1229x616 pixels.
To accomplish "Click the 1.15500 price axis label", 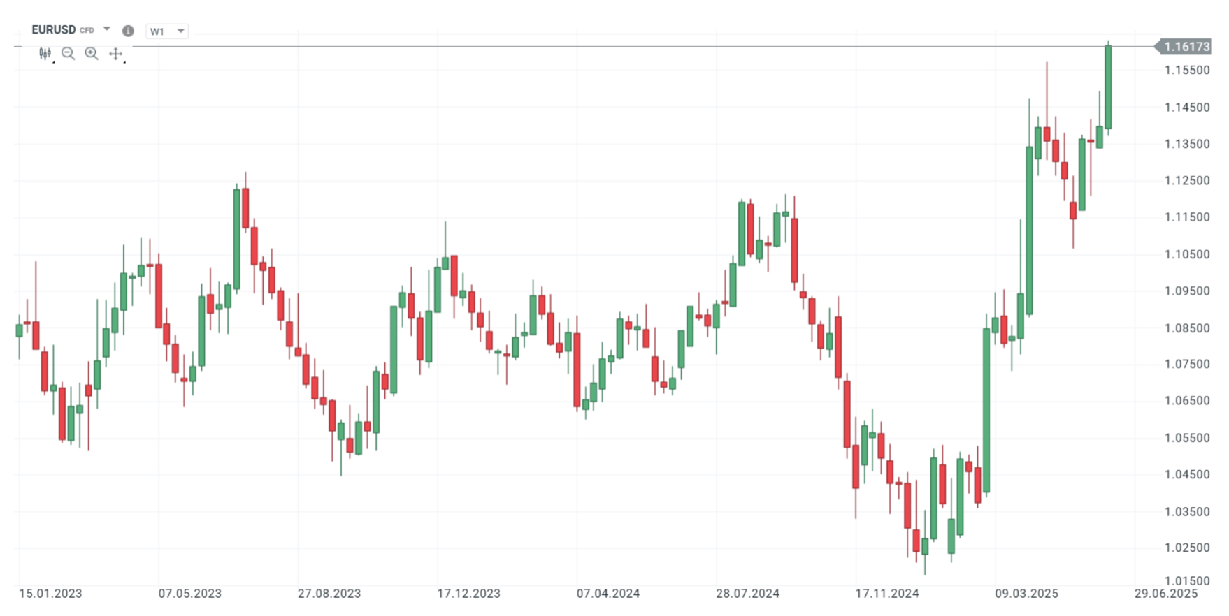I will (x=1186, y=70).
